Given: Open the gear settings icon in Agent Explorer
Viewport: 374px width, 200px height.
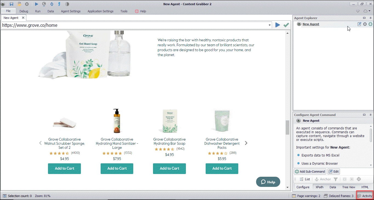Looking at the screenshot, I should [365, 24].
